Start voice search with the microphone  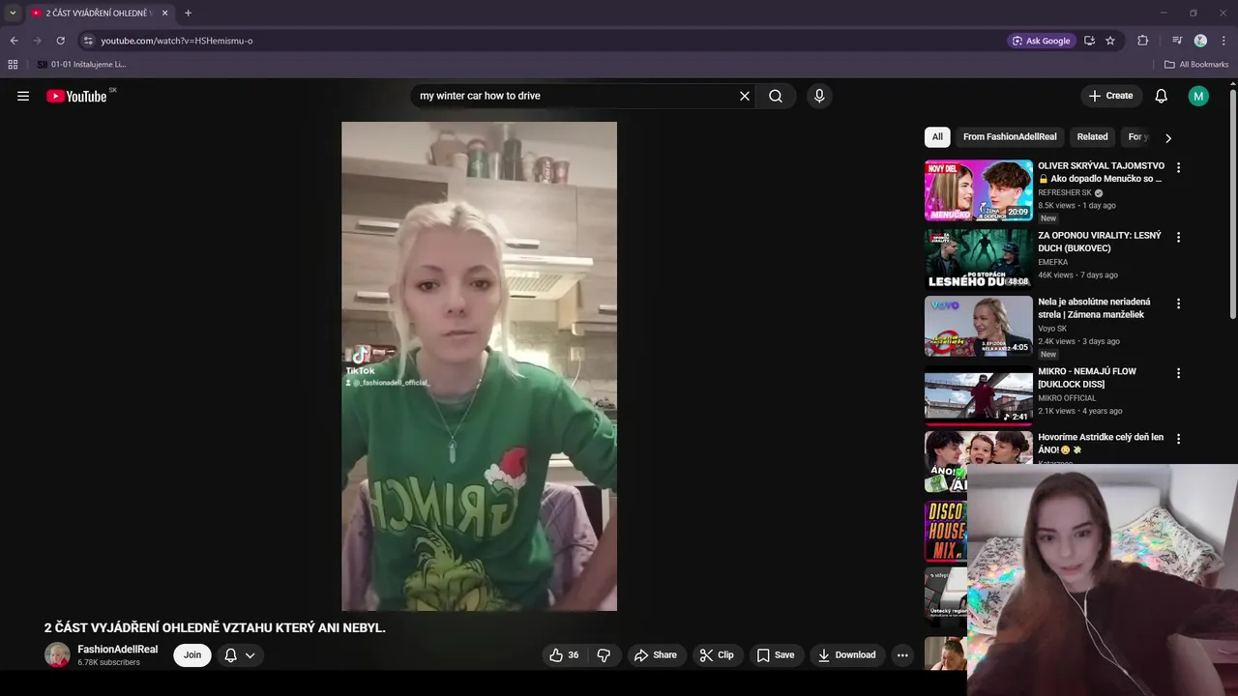819,96
